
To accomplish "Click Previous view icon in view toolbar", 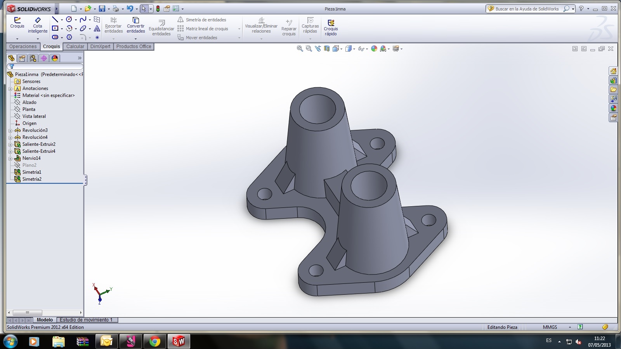I will point(318,48).
